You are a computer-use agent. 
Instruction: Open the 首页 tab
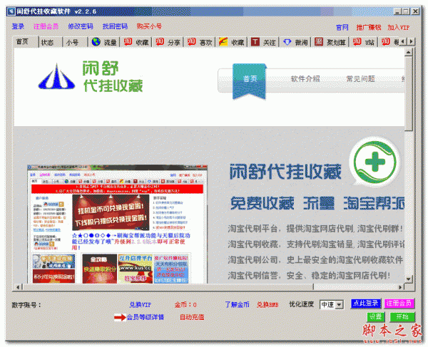pyautogui.click(x=26, y=42)
